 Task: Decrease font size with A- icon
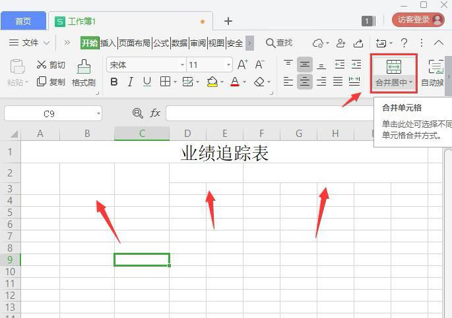coord(259,65)
